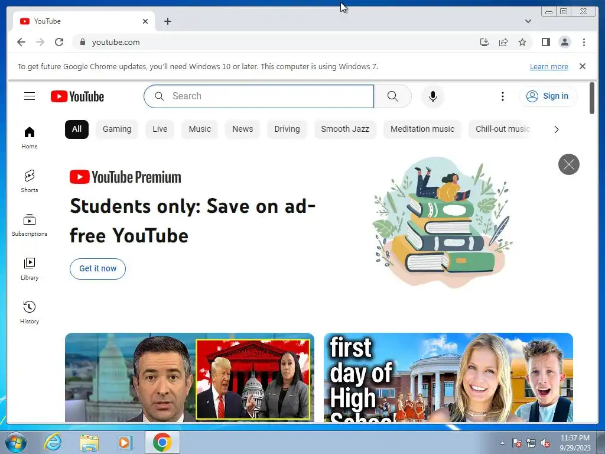Click Get it now button
Screen dimensions: 605x454
tap(97, 269)
